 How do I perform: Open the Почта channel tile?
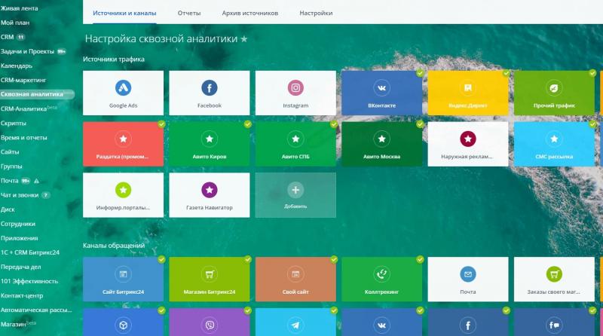[x=467, y=279]
